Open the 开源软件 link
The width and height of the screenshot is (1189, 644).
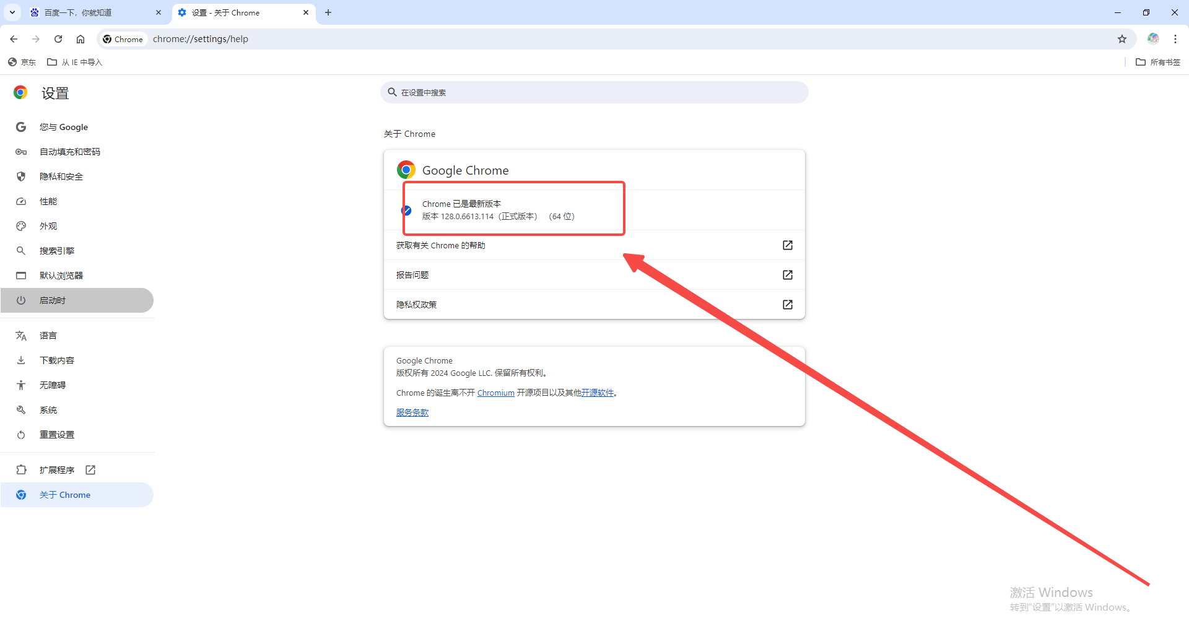coord(597,393)
